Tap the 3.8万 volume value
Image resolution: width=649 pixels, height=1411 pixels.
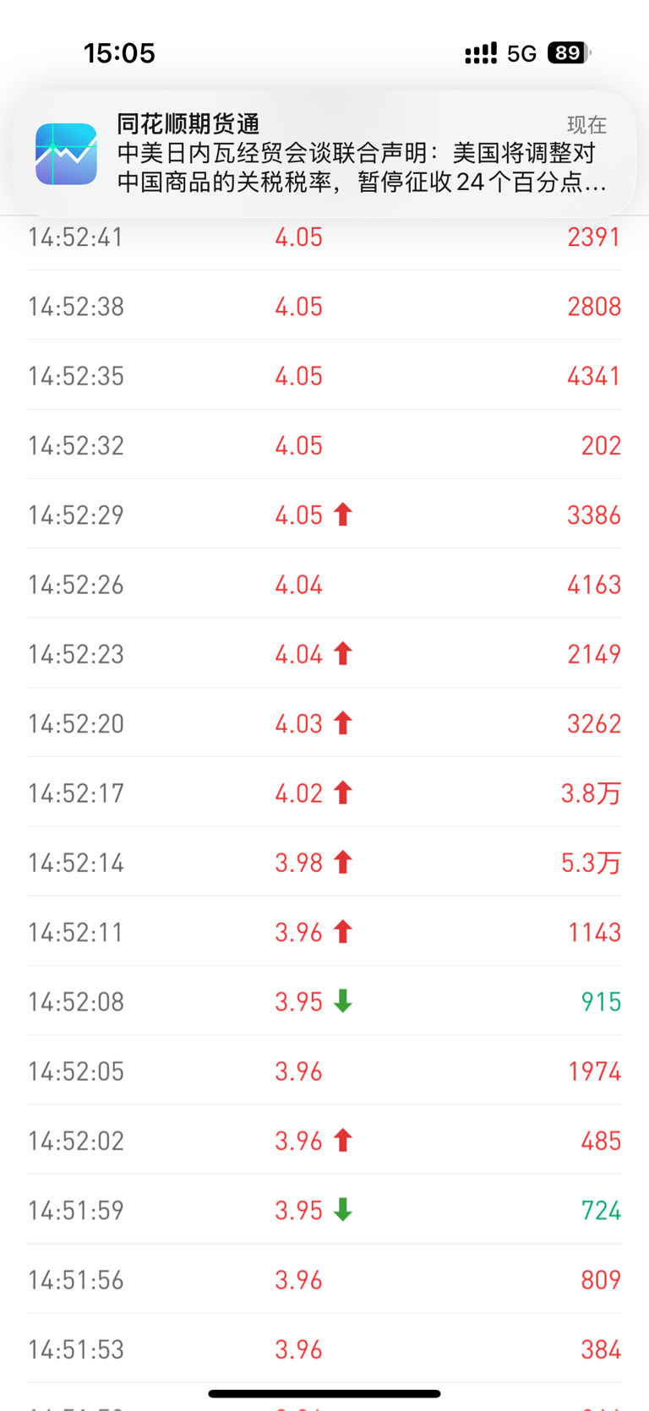click(592, 793)
